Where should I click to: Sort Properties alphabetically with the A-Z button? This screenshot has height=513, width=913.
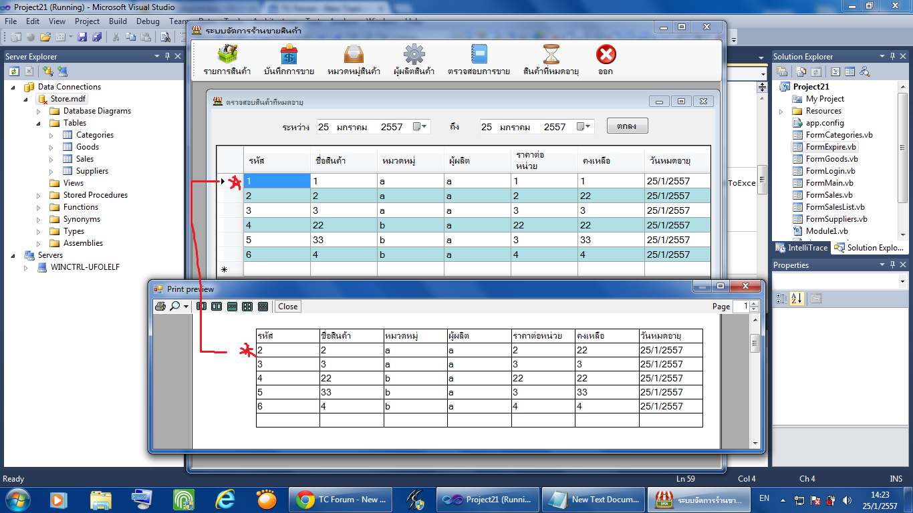point(797,299)
